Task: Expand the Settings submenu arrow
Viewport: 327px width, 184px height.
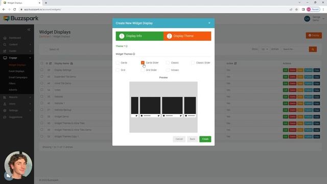Action: [x=30, y=110]
